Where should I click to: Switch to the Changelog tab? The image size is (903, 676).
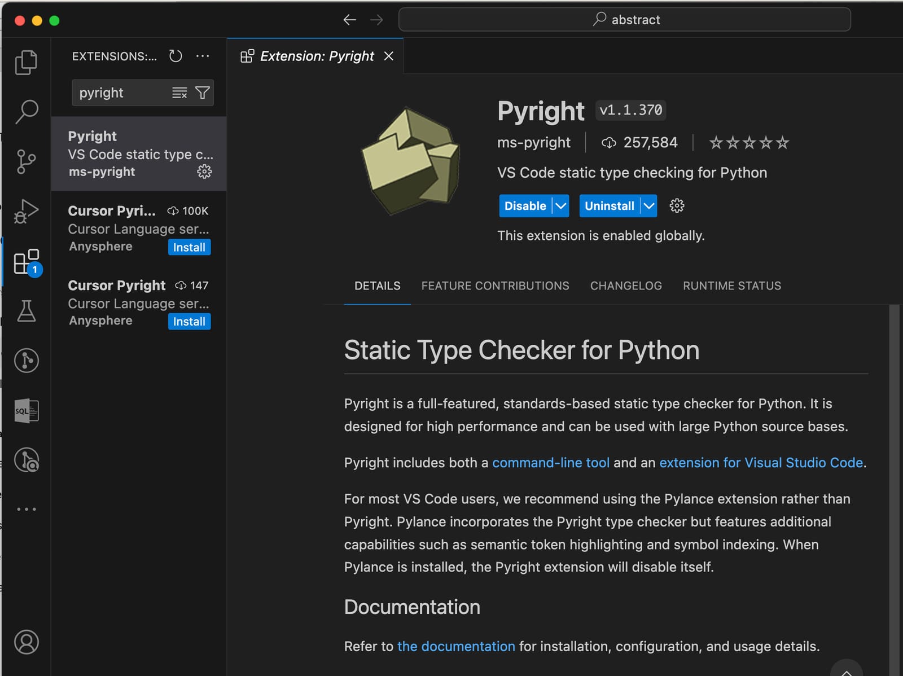point(625,286)
